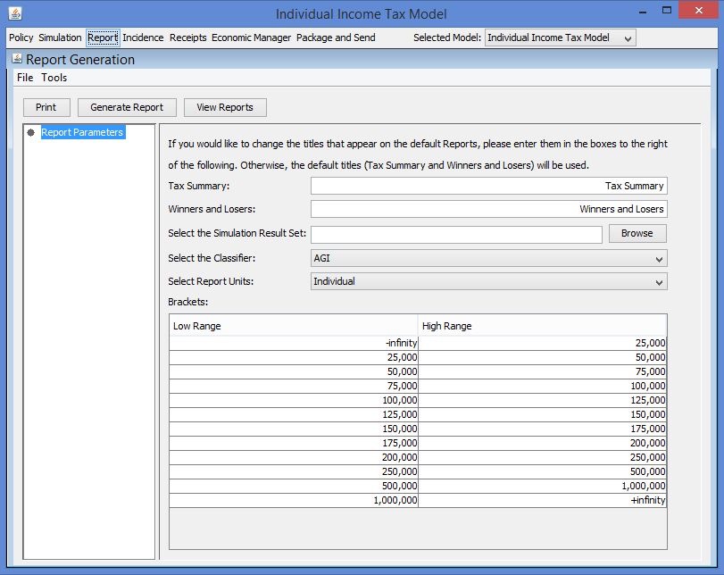Viewport: 724px width, 575px height.
Task: Select the Report Parameters tree item
Action: 82,132
